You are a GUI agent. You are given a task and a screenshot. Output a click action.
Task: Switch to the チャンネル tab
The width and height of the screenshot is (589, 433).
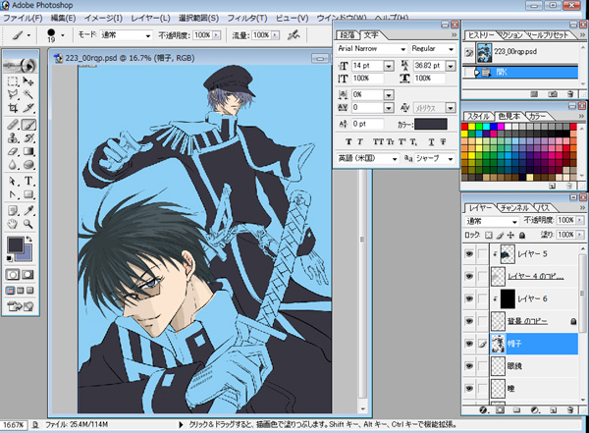[x=514, y=208]
